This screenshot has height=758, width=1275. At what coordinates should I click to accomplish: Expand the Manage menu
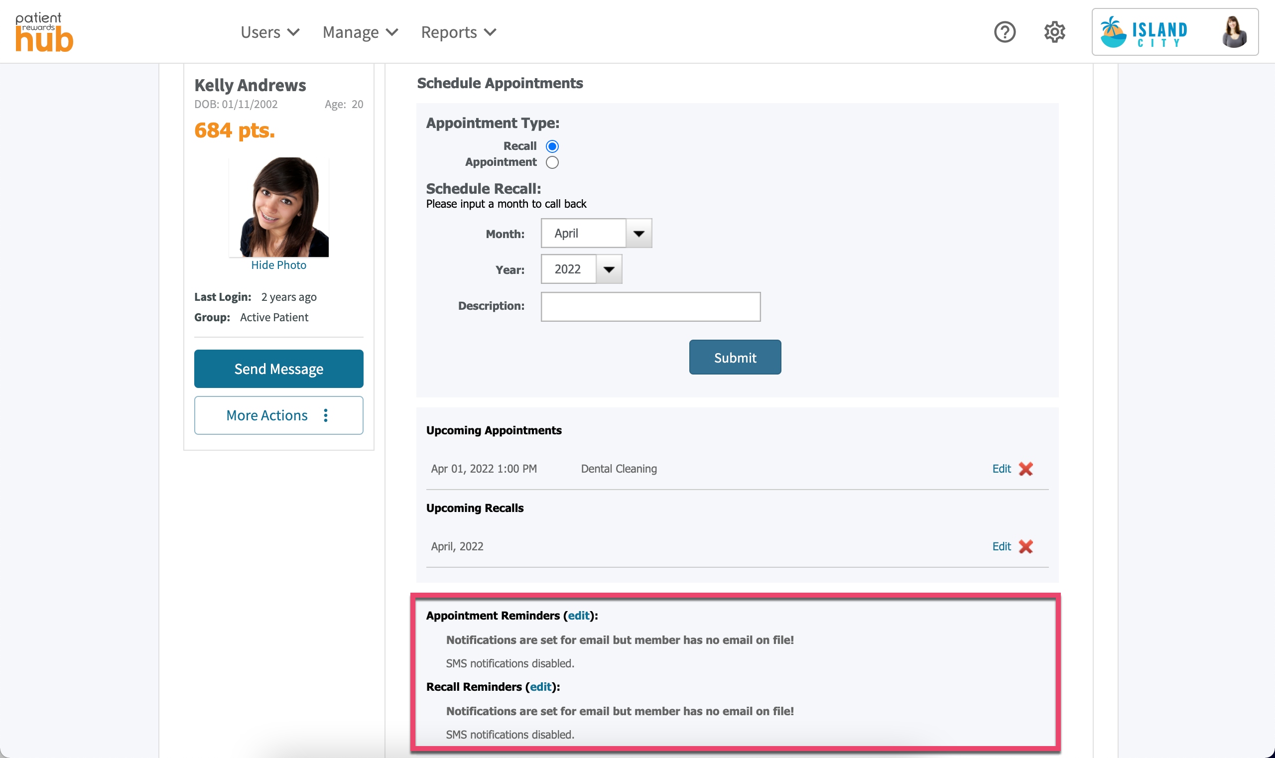coord(360,32)
